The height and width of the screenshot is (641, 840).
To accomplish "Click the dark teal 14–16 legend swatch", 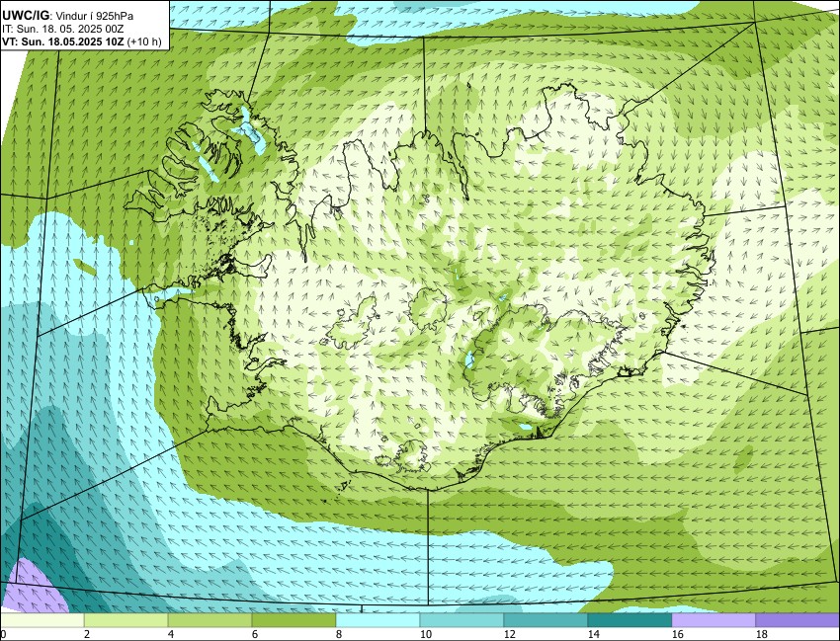I will pos(630,620).
